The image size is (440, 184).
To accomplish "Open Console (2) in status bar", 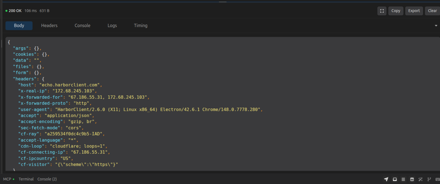I will pos(47,179).
